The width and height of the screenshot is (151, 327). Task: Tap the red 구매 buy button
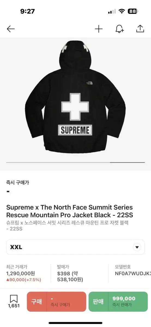pyautogui.click(x=56, y=302)
